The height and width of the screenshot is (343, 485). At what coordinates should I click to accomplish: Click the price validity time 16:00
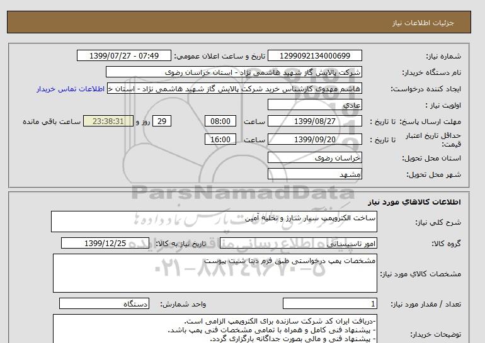(220, 139)
